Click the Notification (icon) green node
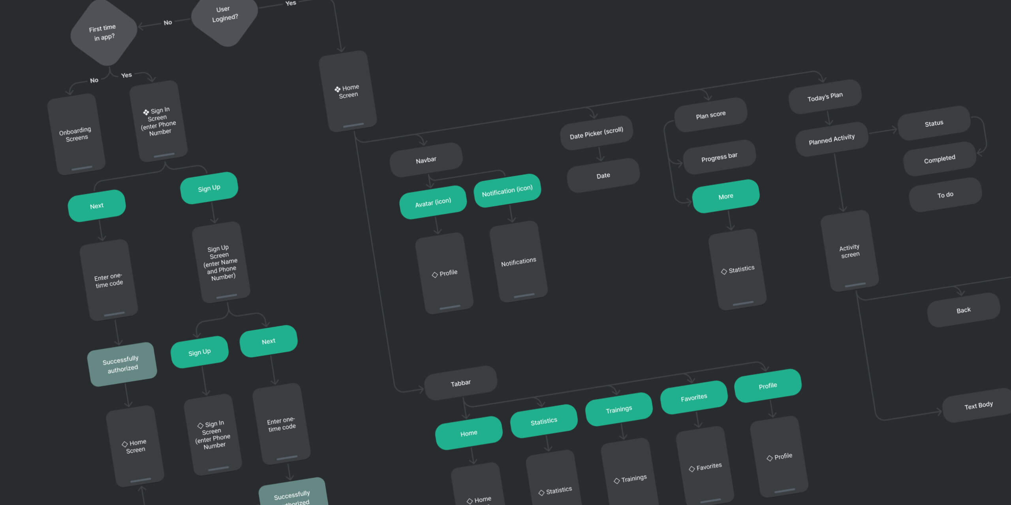1011x505 pixels. [x=507, y=191]
